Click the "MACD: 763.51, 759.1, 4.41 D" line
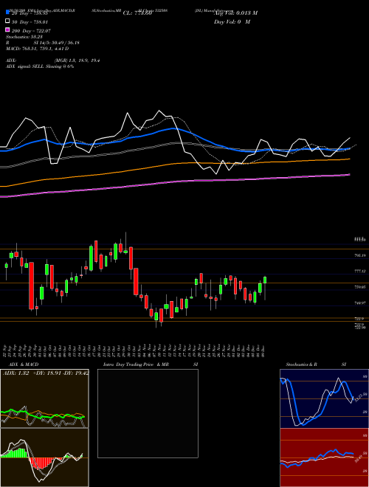Viewport: 369px width, 487px height. coord(38,49)
